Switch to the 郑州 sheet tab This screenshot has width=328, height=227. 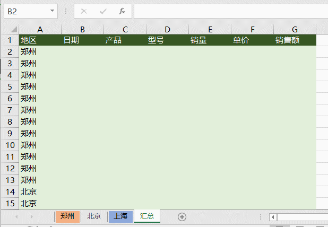point(67,216)
